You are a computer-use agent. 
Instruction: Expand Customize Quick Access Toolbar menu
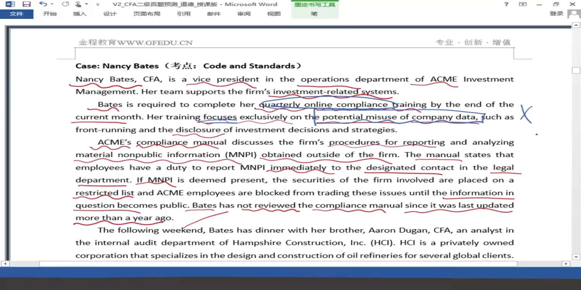[98, 5]
